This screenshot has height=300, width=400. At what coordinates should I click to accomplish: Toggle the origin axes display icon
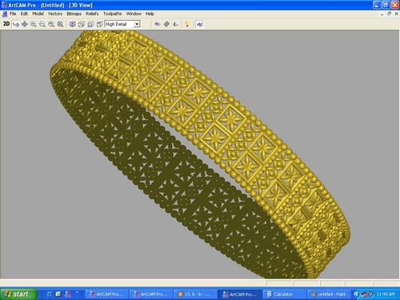(175, 24)
